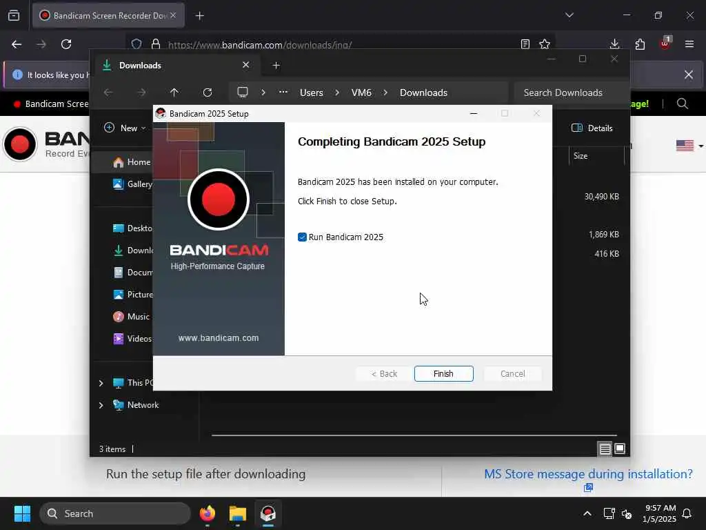
Task: Click Finish to close Setup
Action: (443, 373)
